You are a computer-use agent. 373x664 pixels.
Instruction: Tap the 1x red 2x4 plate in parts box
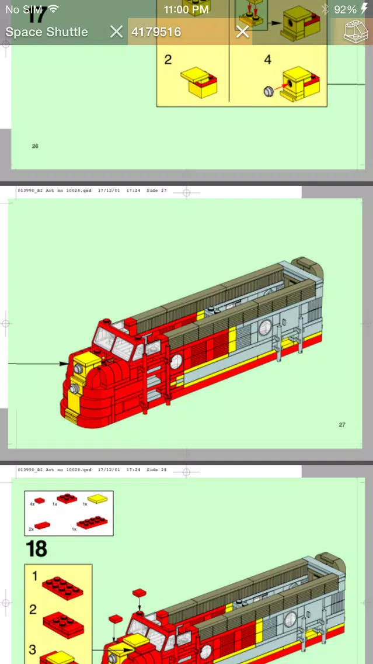click(x=92, y=522)
